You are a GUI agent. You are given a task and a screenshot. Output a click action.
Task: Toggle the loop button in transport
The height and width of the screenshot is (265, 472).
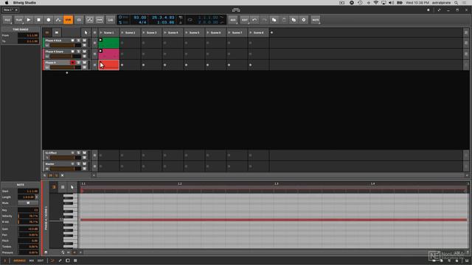pyautogui.click(x=190, y=20)
